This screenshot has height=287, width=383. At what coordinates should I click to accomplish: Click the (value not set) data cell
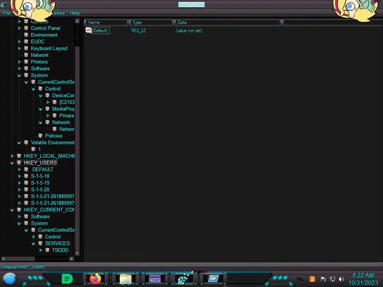point(189,31)
